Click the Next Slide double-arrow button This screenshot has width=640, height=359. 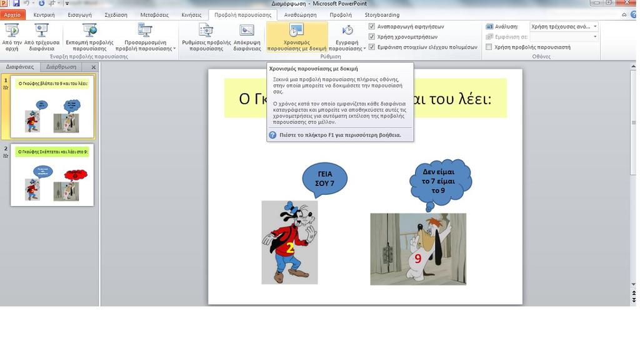coord(633,300)
